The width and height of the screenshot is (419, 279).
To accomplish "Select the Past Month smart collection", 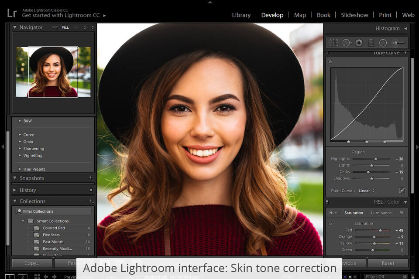I will (53, 242).
